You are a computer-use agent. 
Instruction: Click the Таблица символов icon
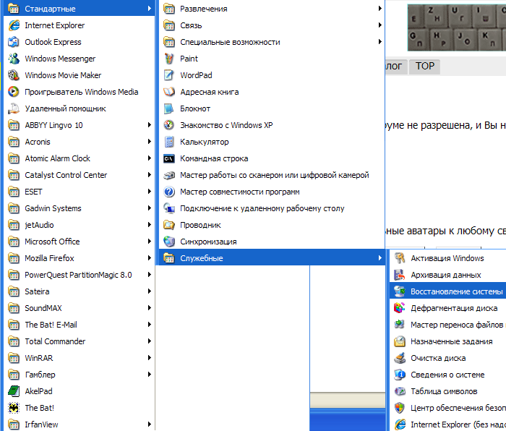(400, 391)
